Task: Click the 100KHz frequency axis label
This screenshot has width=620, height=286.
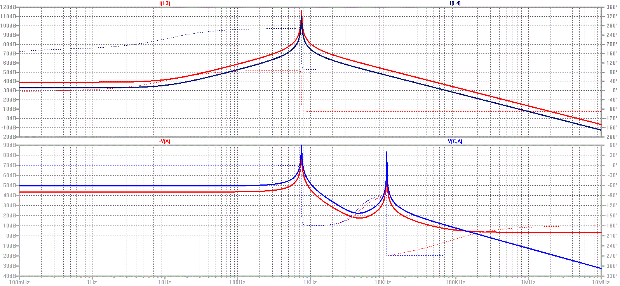Action: [455, 282]
